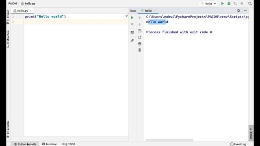Close the hello run tab
Image resolution: width=260 pixels, height=146 pixels.
point(154,11)
